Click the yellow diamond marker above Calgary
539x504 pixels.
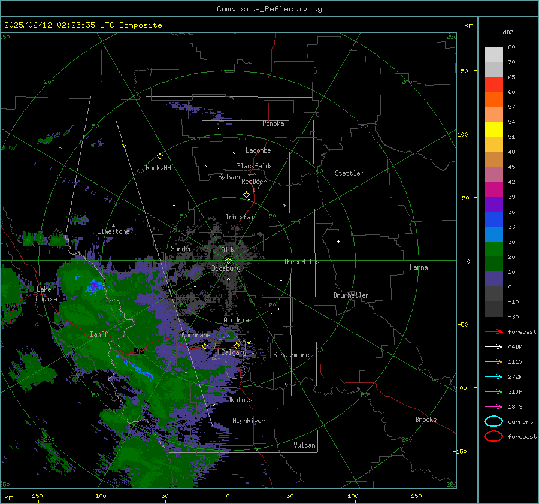[x=237, y=345]
